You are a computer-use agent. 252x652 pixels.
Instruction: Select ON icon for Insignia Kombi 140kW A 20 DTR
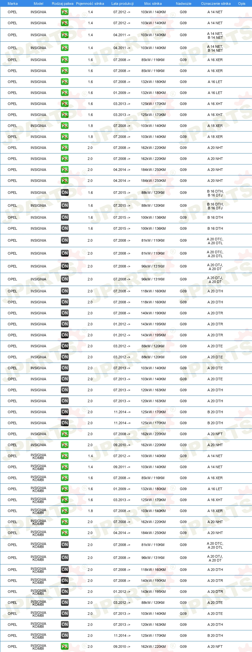tap(64, 581)
